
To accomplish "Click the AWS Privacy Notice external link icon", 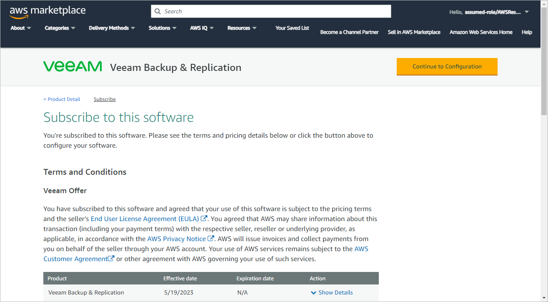I will pyautogui.click(x=211, y=239).
